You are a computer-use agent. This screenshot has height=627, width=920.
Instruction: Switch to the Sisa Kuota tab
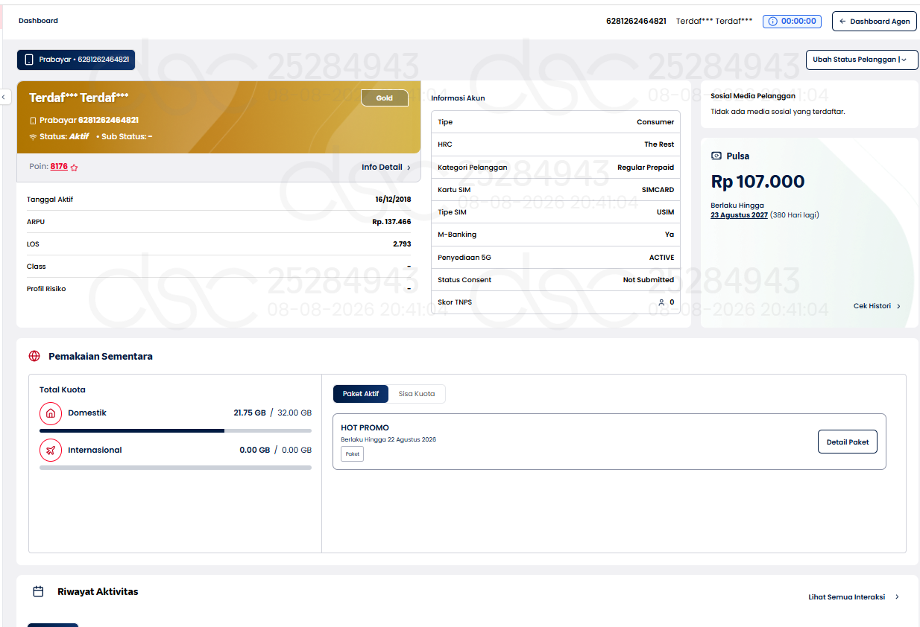pyautogui.click(x=417, y=394)
